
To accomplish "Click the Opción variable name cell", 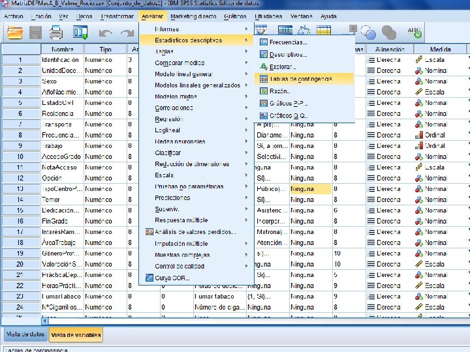I will coord(63,178).
